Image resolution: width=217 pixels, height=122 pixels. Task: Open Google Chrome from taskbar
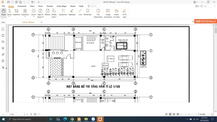(x=72, y=119)
